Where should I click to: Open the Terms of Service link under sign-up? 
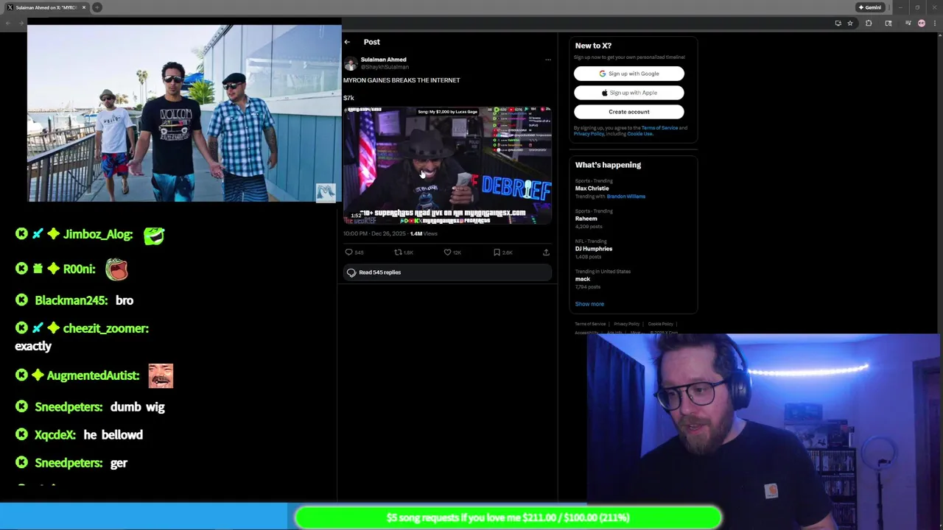[659, 128]
